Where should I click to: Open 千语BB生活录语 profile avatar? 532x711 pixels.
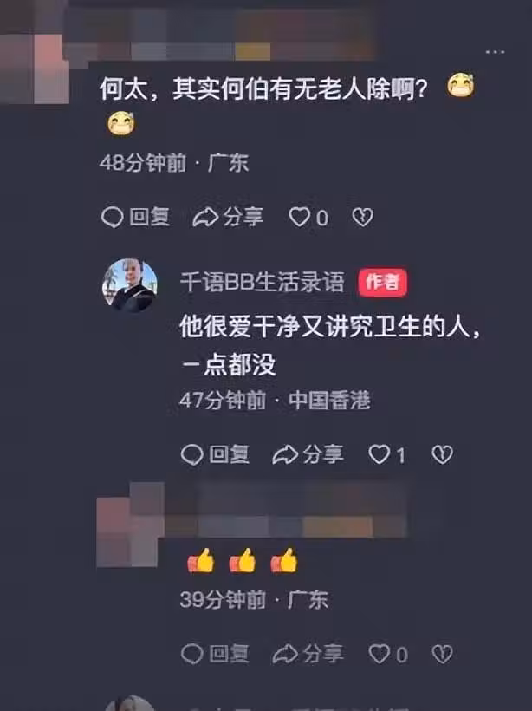130,285
